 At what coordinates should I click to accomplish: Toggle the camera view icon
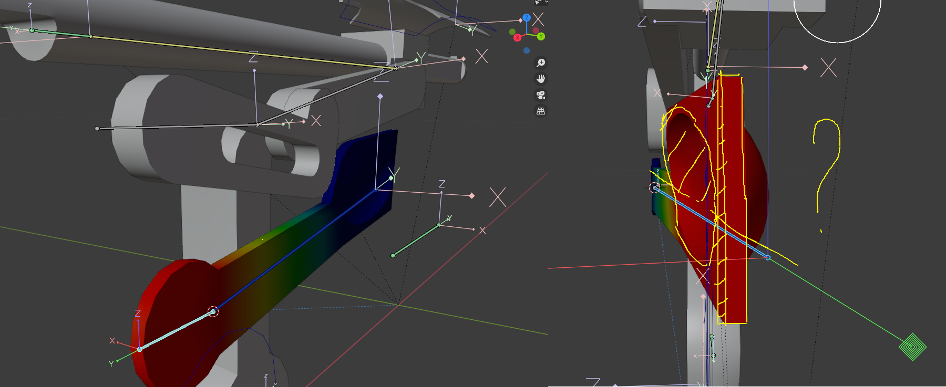point(540,95)
